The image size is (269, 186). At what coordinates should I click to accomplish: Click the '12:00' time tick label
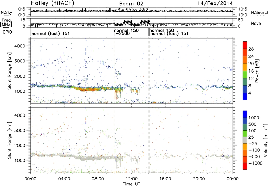coord(131,179)
